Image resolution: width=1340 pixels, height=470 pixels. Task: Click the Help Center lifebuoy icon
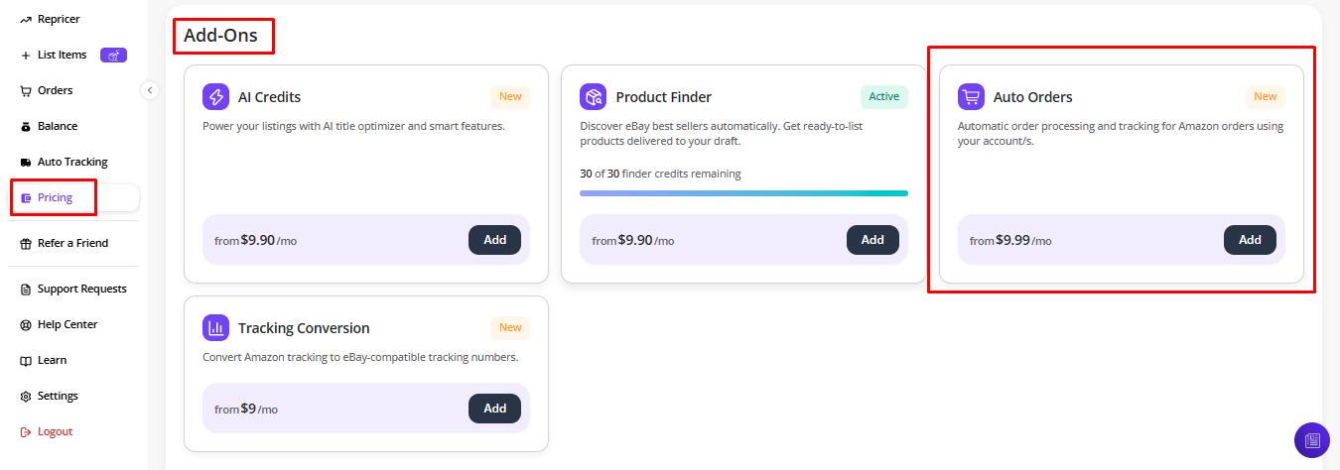tap(26, 324)
